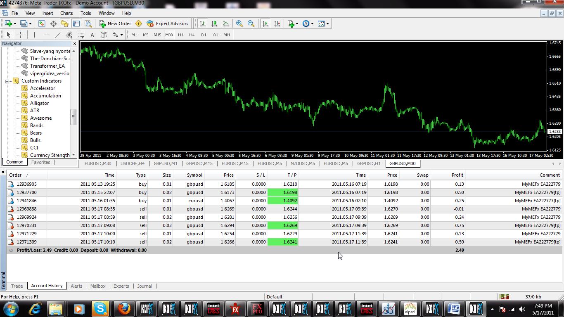Switch to the EURUSD,M30 chart tab
This screenshot has height=317, width=564.
click(x=98, y=163)
